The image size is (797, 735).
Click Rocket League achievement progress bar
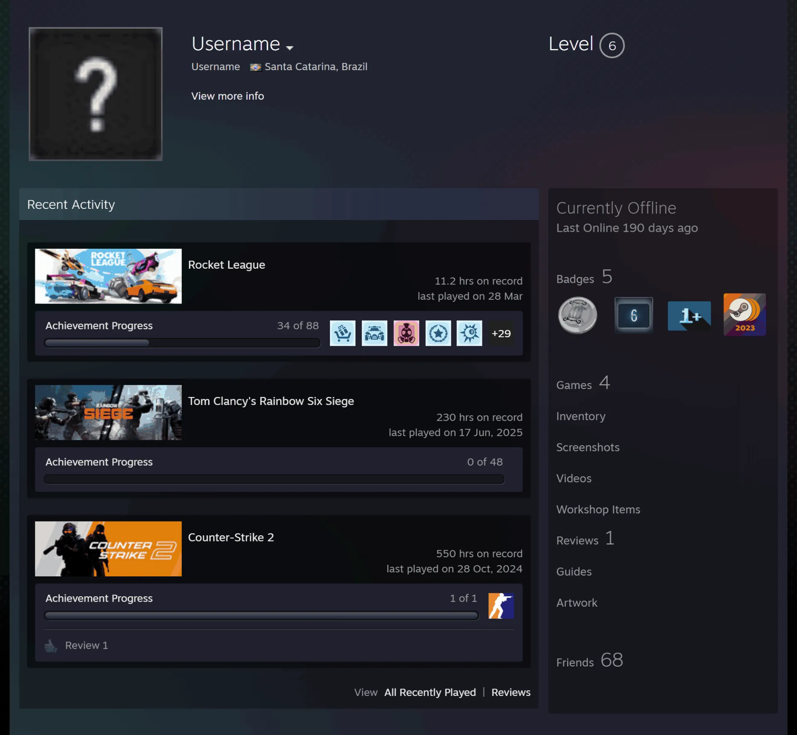click(x=182, y=343)
